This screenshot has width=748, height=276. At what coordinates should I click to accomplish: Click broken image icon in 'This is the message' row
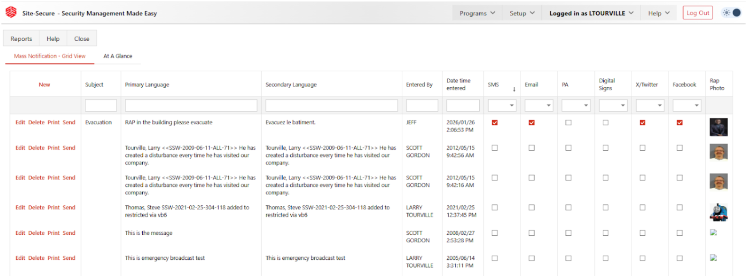click(713, 233)
